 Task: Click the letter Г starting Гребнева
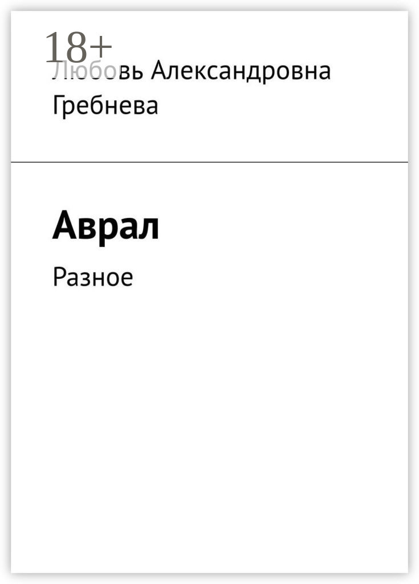point(59,105)
